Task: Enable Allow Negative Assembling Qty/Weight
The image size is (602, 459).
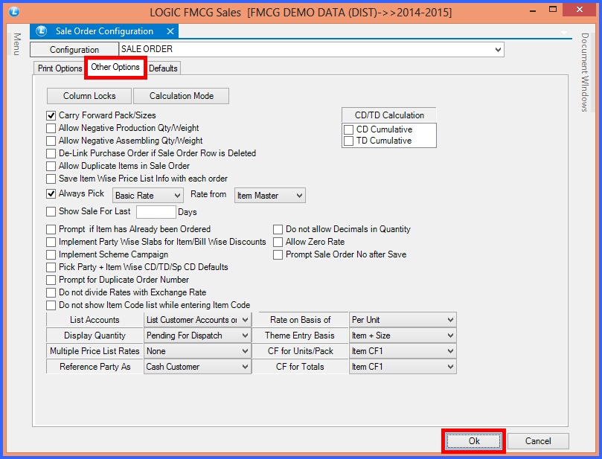Action: (51, 141)
